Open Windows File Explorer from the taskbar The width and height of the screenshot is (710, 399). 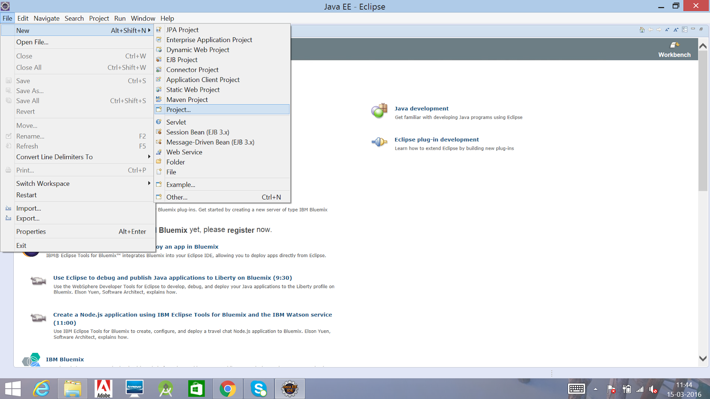(x=72, y=389)
